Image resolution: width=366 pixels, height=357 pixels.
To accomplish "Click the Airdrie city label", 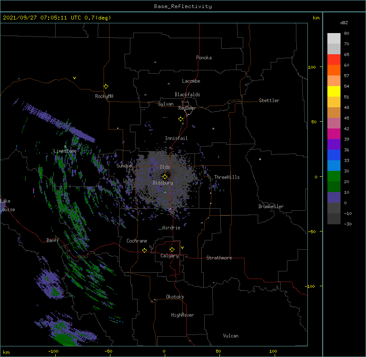I will tap(171, 228).
